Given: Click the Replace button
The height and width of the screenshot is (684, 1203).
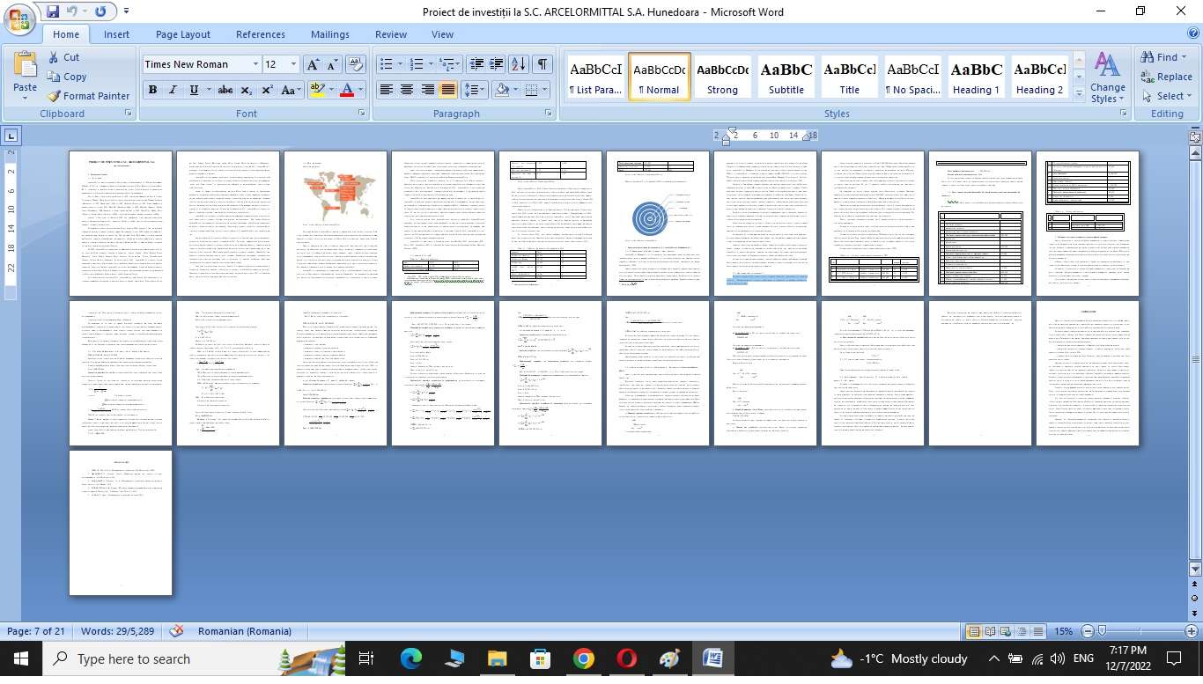Looking at the screenshot, I should point(1165,77).
